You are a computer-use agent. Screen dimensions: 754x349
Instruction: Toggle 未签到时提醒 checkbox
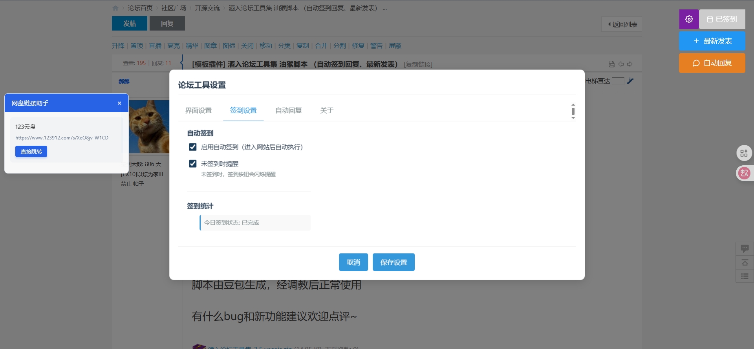[192, 164]
